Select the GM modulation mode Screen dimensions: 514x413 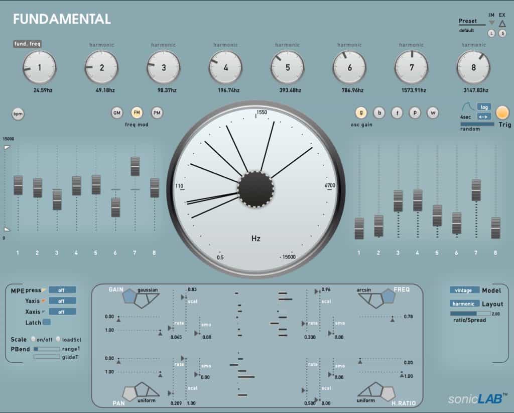click(116, 113)
